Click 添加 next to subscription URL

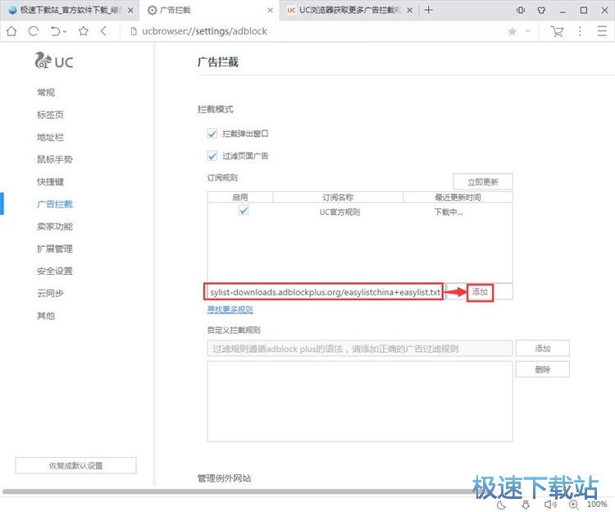click(x=480, y=292)
